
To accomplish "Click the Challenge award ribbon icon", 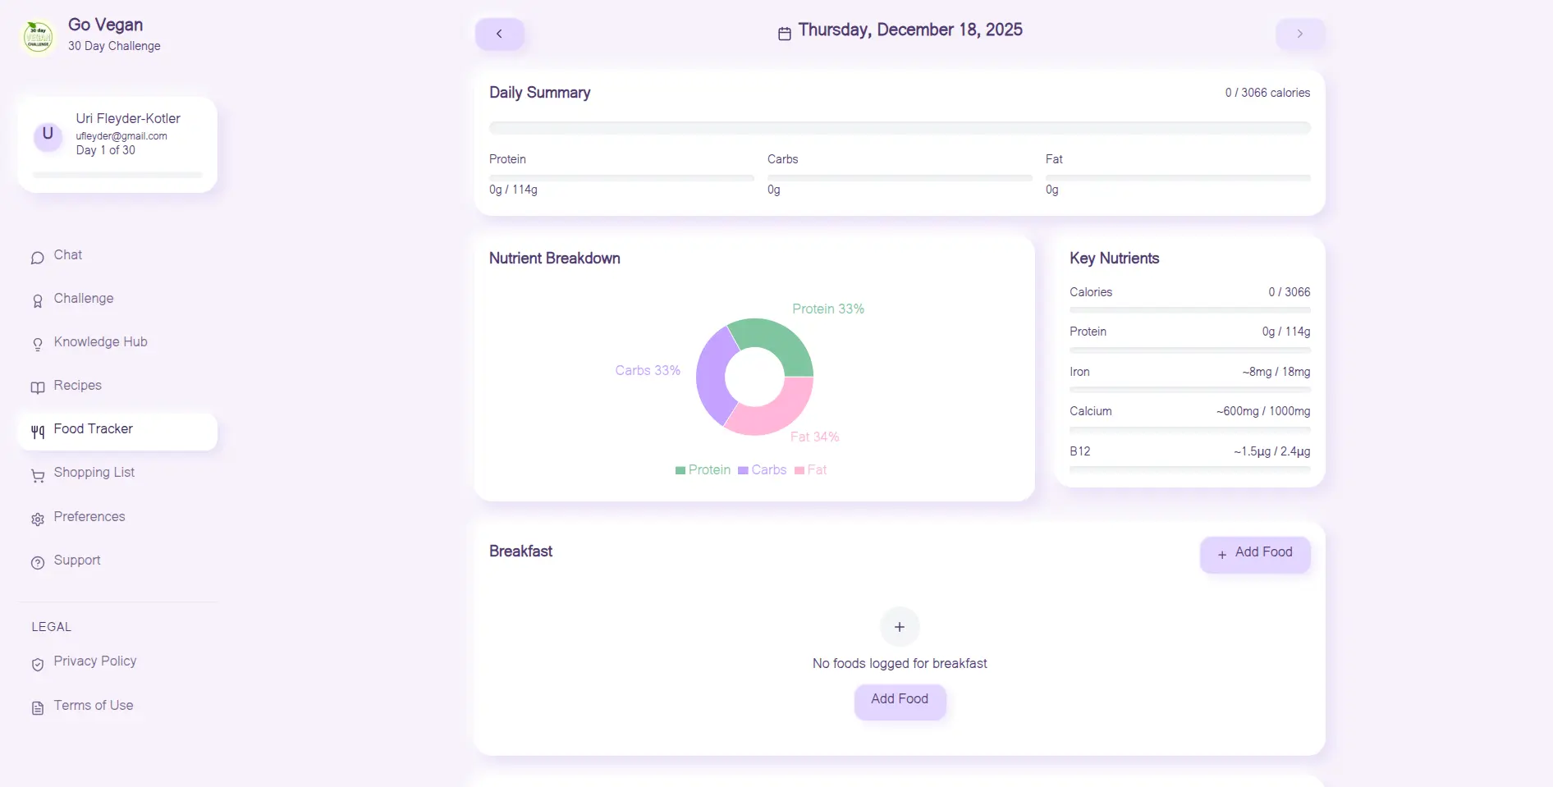I will click(x=38, y=301).
